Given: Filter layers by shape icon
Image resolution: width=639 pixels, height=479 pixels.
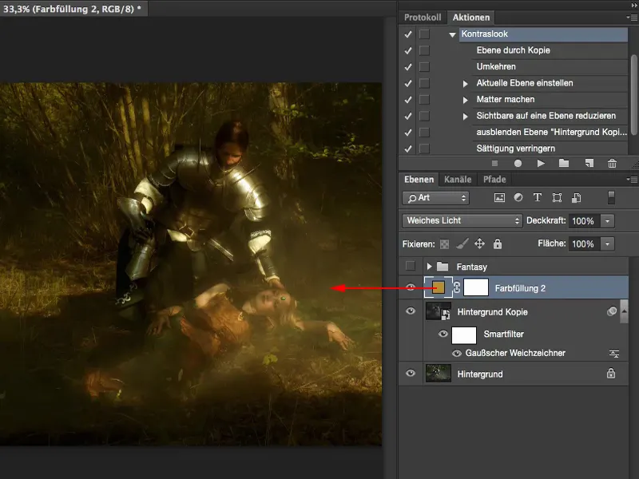Looking at the screenshot, I should [557, 198].
